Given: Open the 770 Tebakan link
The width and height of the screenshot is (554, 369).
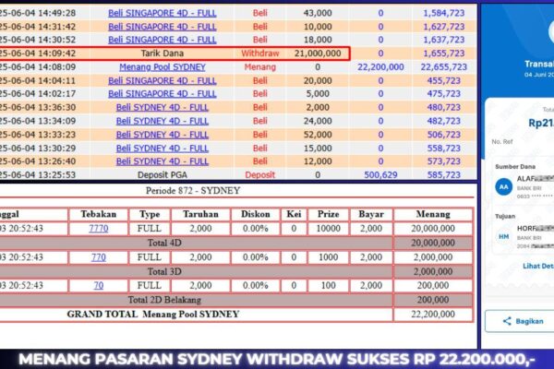Looking at the screenshot, I should coord(99,257).
